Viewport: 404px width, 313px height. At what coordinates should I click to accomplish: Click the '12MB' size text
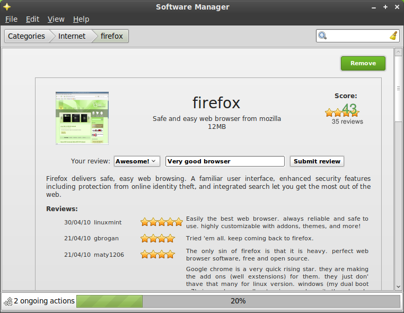coord(217,127)
